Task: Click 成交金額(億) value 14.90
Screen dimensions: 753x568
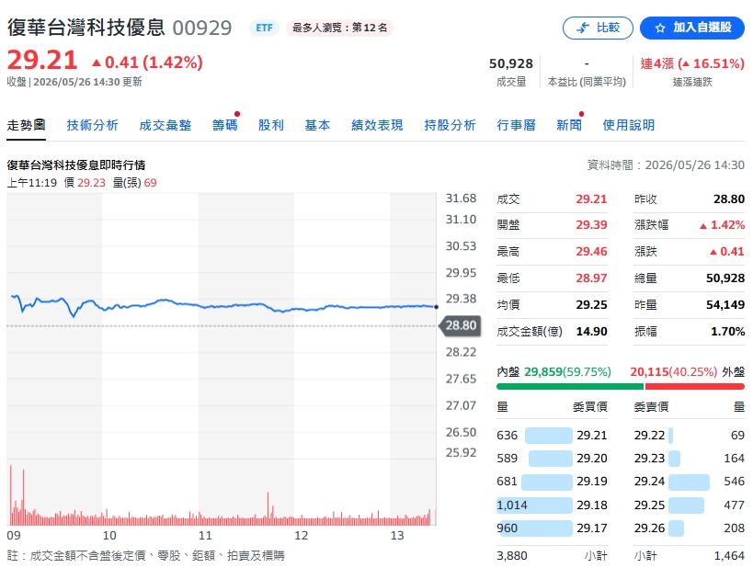Action: pyautogui.click(x=592, y=332)
